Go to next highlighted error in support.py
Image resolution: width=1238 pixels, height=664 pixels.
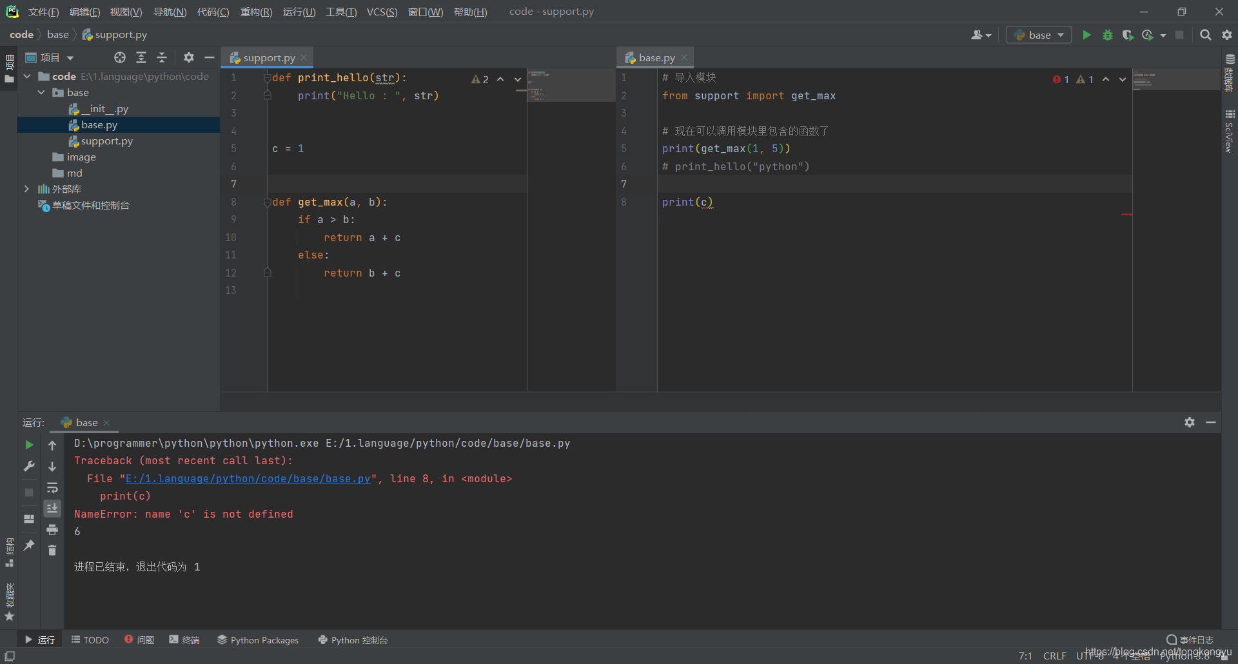click(x=517, y=79)
